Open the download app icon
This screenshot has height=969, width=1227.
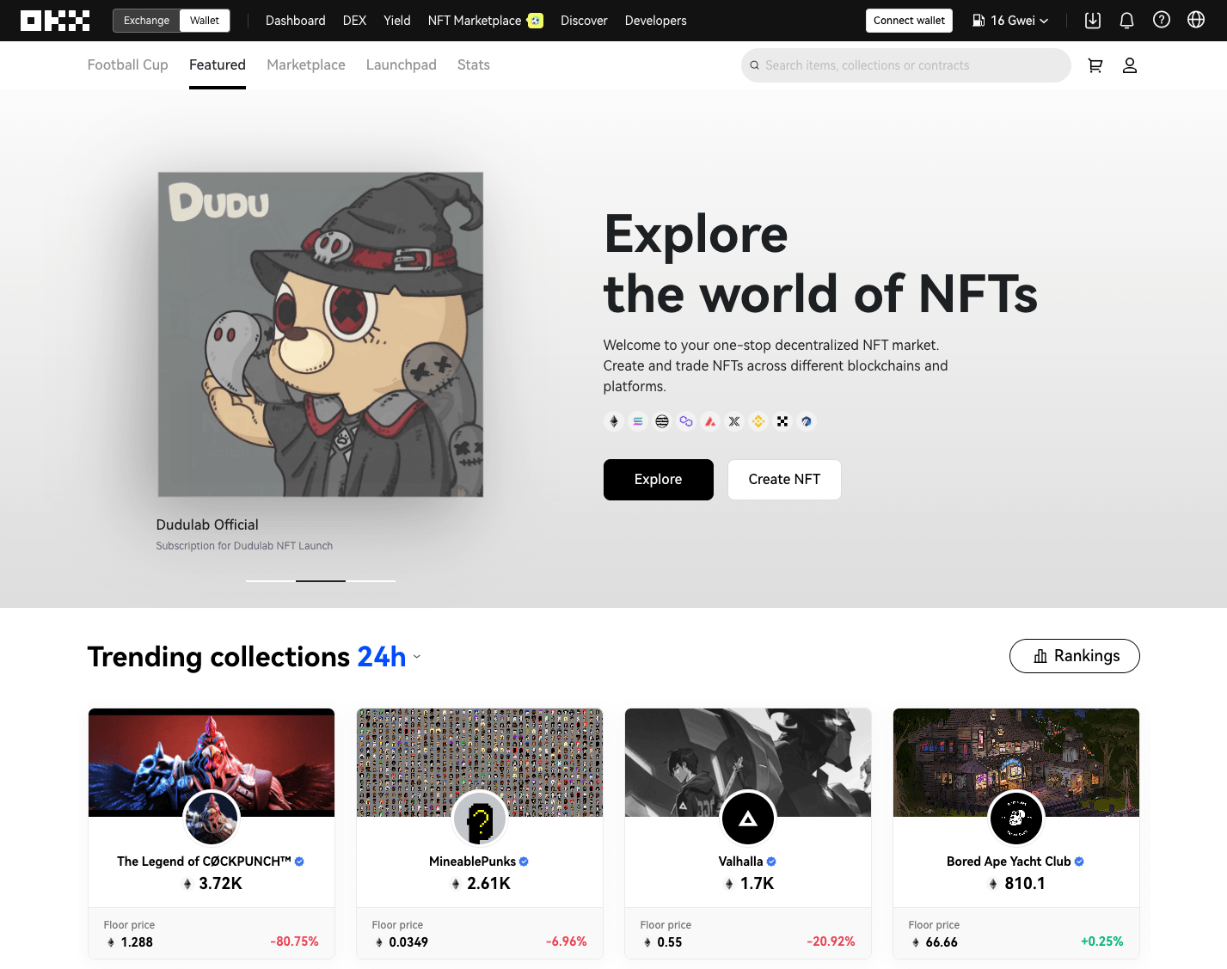pyautogui.click(x=1093, y=21)
